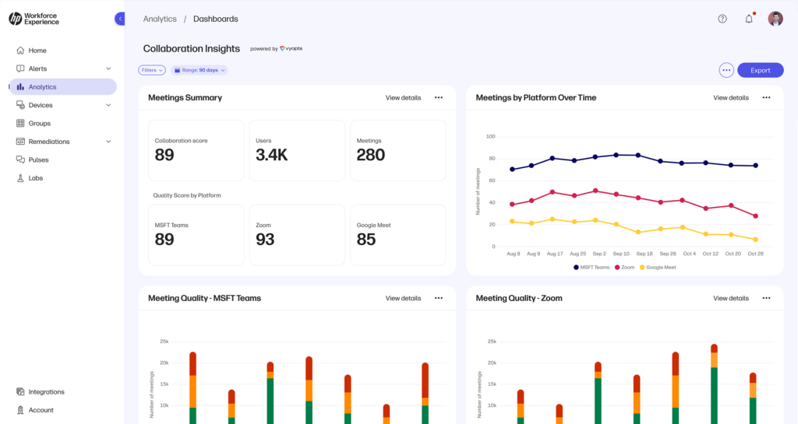Open the user profile avatar
798x424 pixels.
775,19
